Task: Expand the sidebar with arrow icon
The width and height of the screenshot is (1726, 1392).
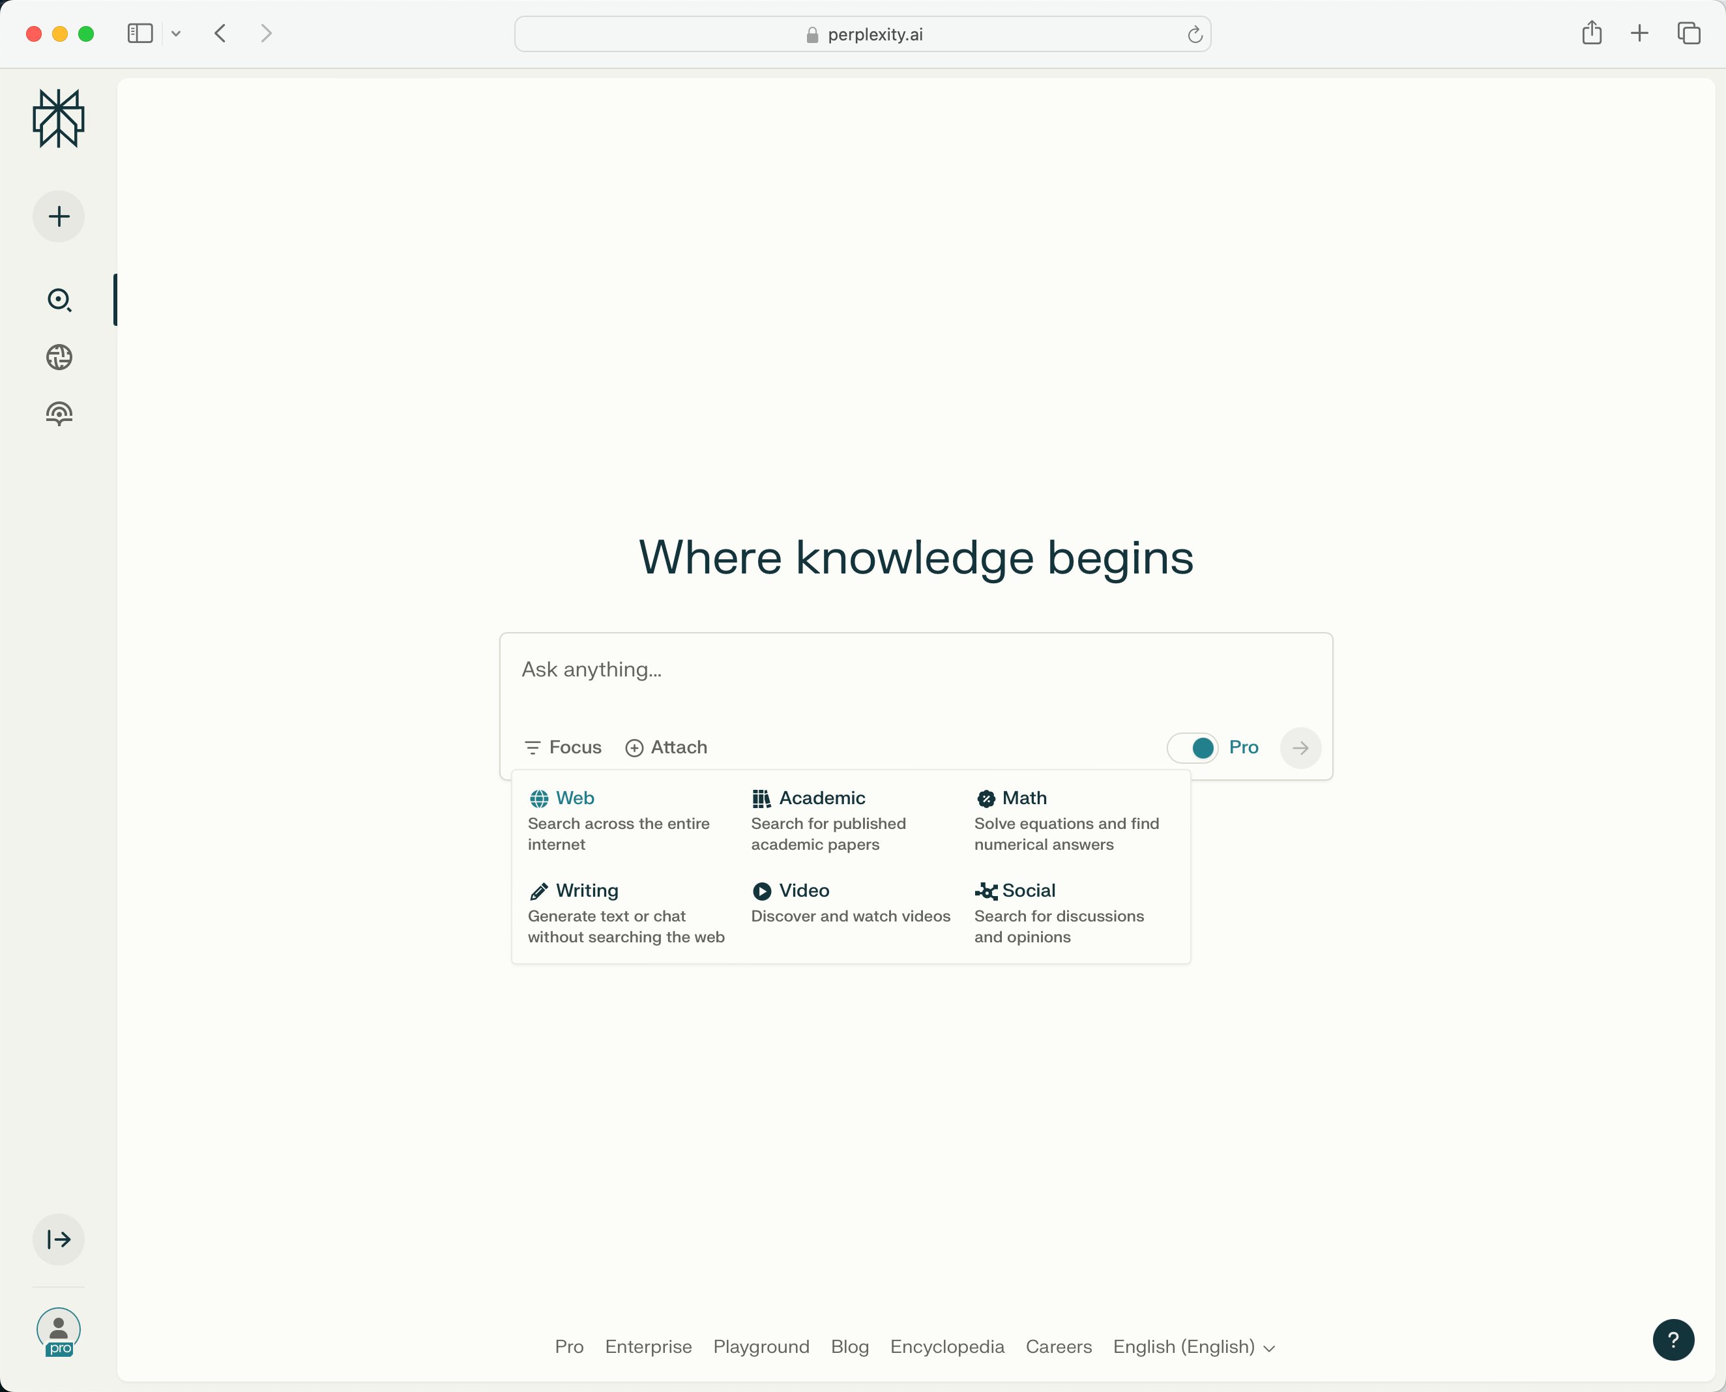Action: (59, 1240)
